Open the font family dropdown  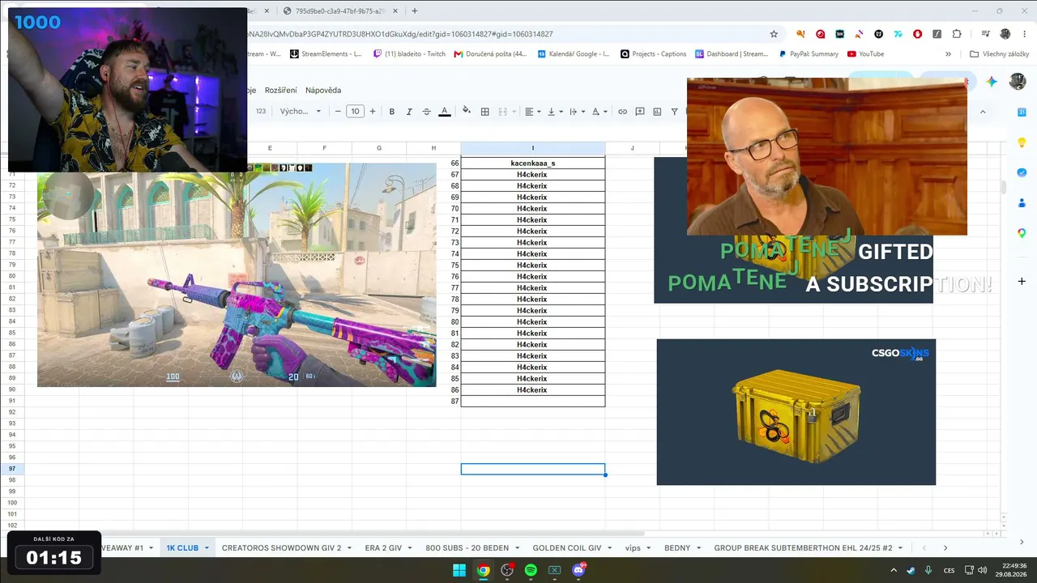[301, 112]
